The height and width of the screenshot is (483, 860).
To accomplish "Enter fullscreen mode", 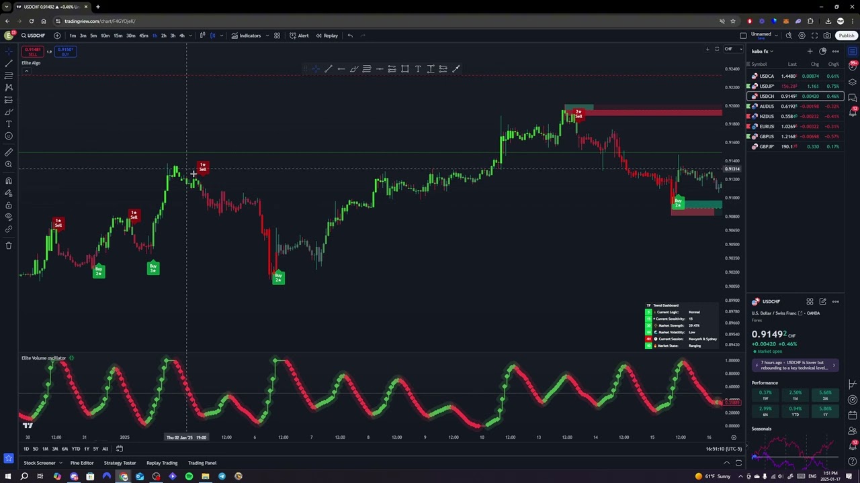I will click(814, 36).
